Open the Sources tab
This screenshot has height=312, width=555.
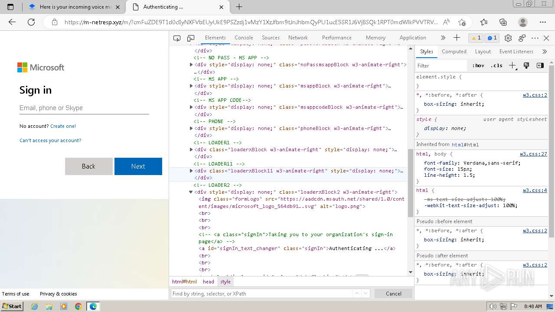click(271, 38)
